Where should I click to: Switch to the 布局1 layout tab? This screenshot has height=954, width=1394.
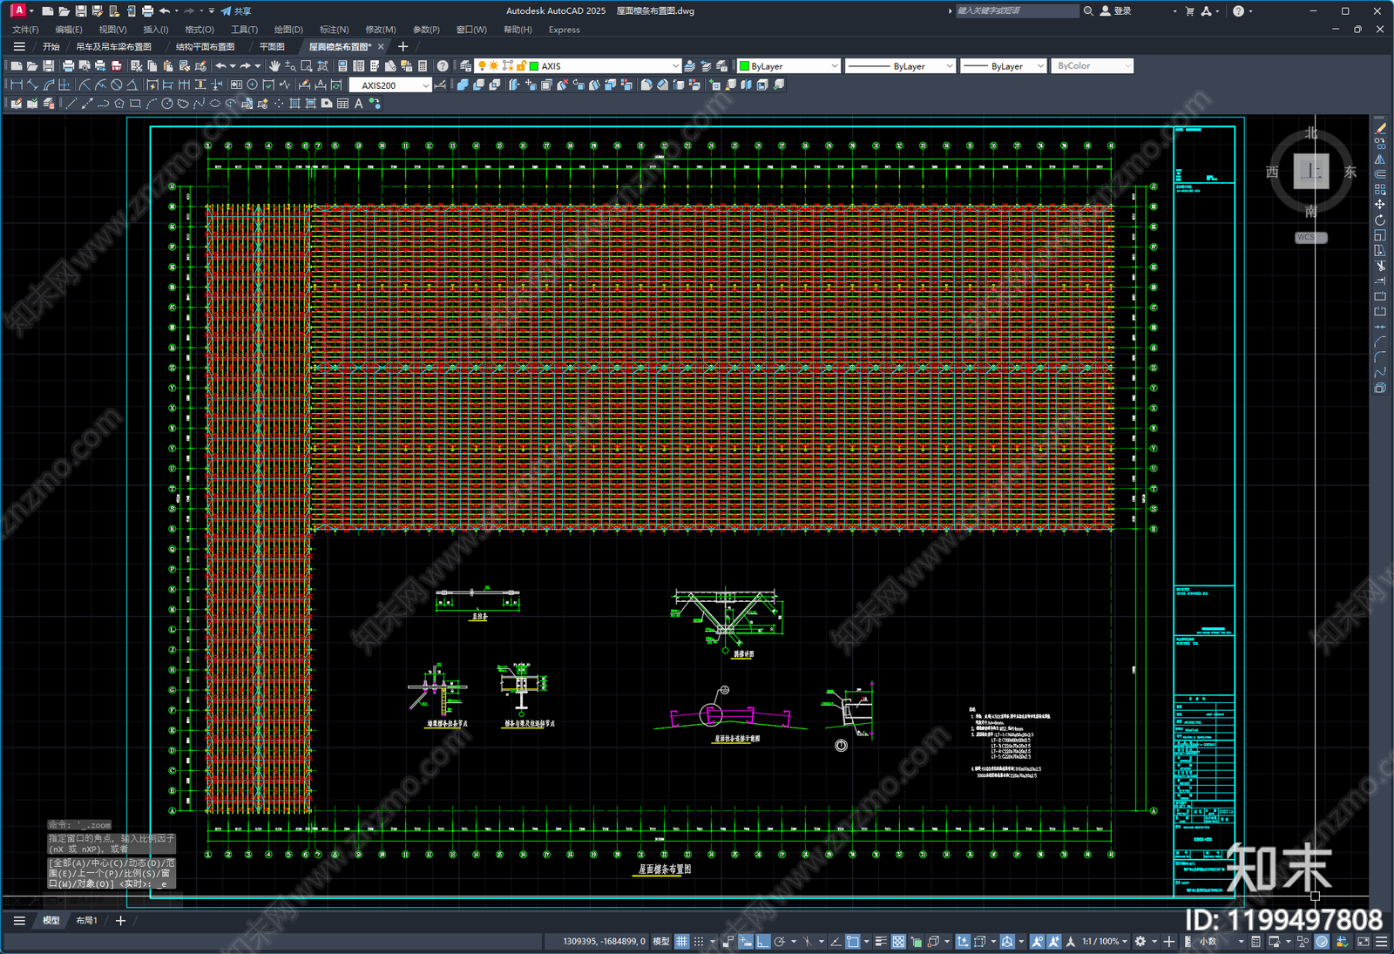pos(86,920)
